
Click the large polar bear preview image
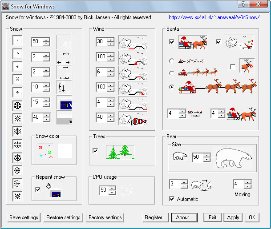233,157
